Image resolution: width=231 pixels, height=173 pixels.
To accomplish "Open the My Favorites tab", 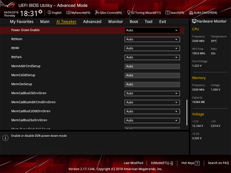I will coord(22,22).
